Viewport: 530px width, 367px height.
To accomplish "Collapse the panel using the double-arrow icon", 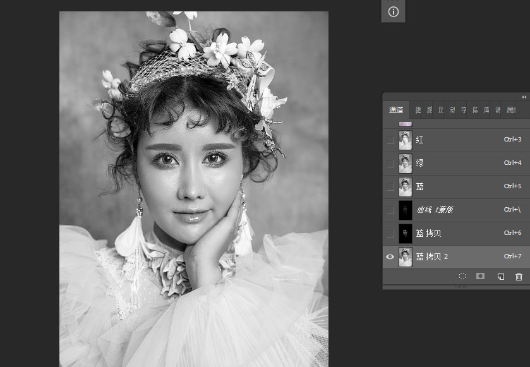I will coord(524,97).
